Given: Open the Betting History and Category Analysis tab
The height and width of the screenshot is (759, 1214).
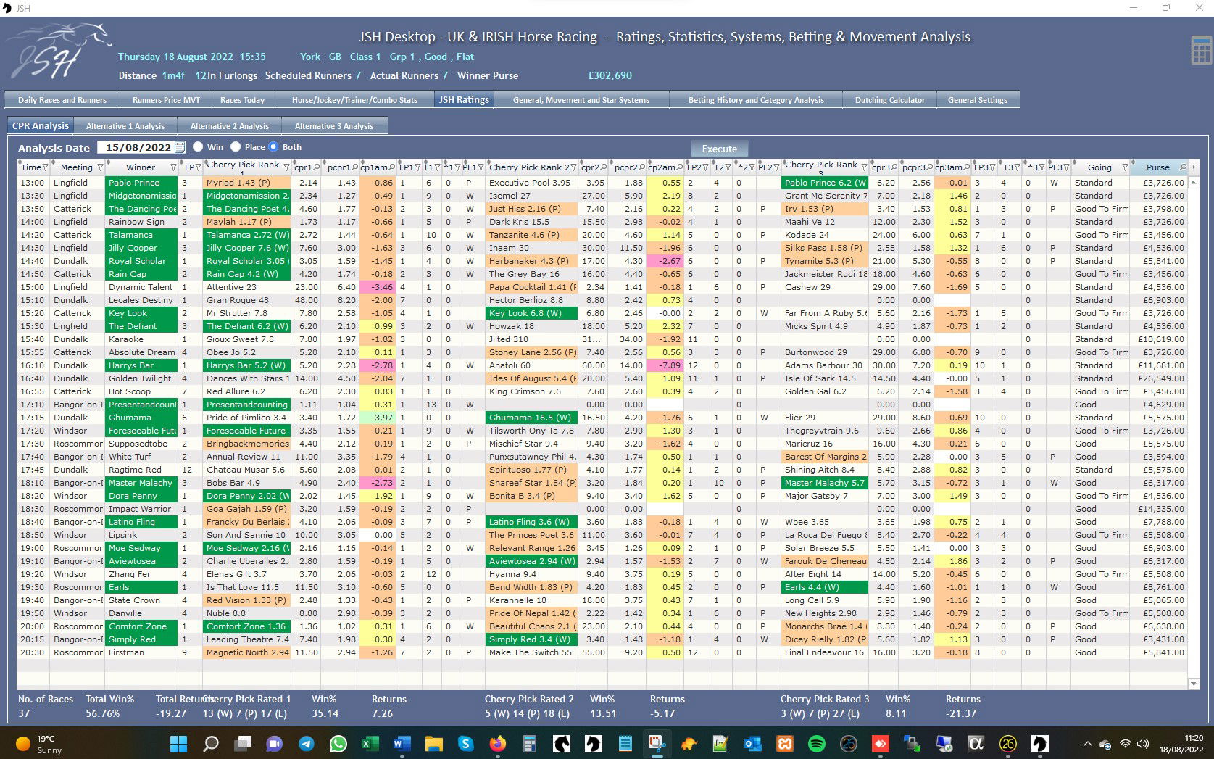Looking at the screenshot, I should (x=756, y=100).
